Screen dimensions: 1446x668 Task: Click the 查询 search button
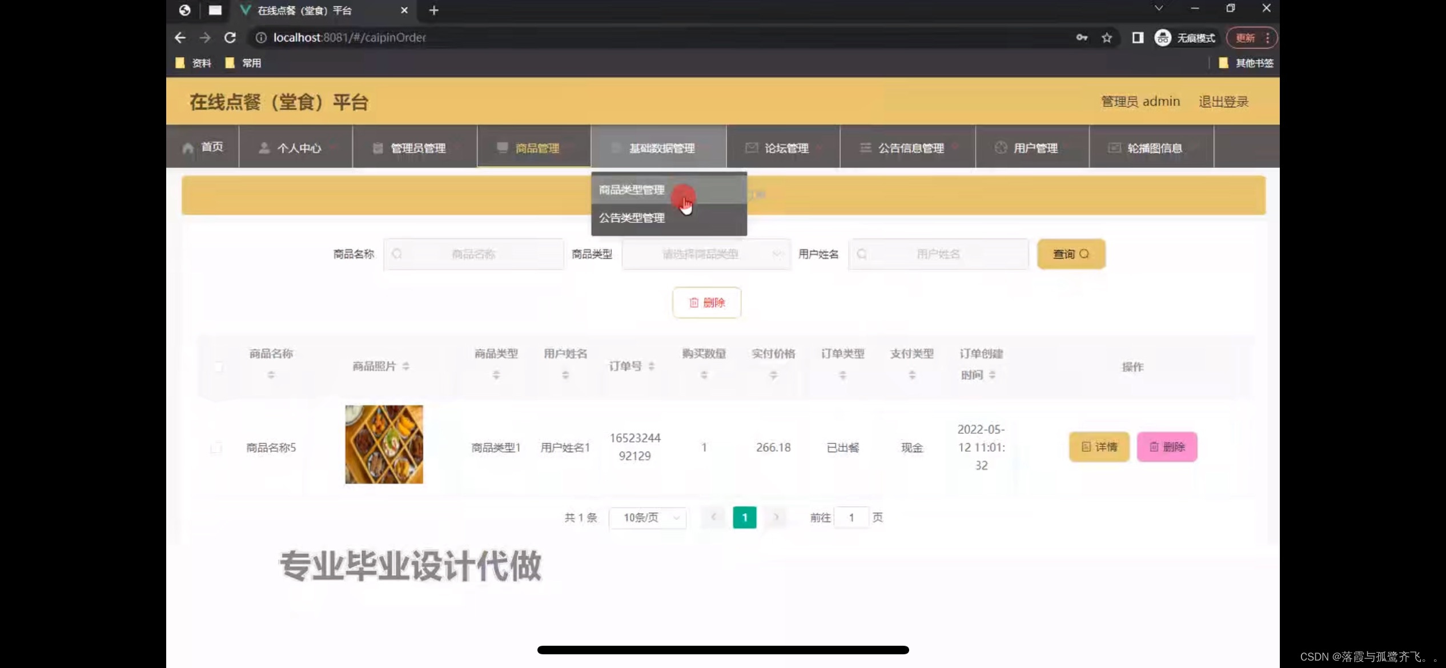tap(1071, 253)
